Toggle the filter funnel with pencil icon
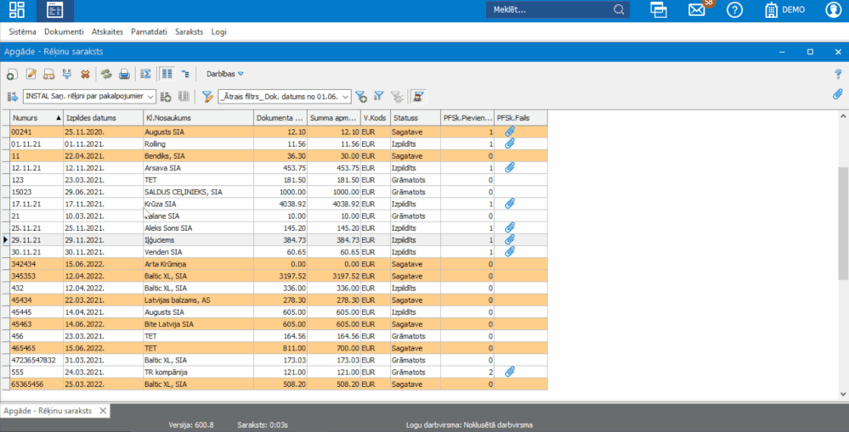This screenshot has width=849, height=432. 207,96
